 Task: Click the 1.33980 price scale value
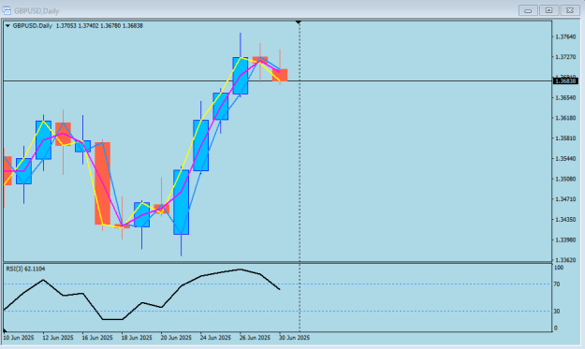click(565, 240)
